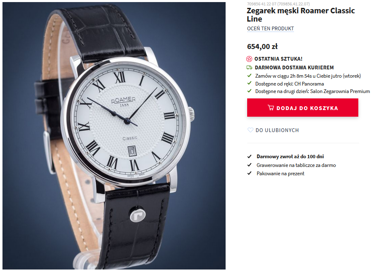
Task: Click green checkmark next to Zamów w ciągu
Action: point(249,75)
